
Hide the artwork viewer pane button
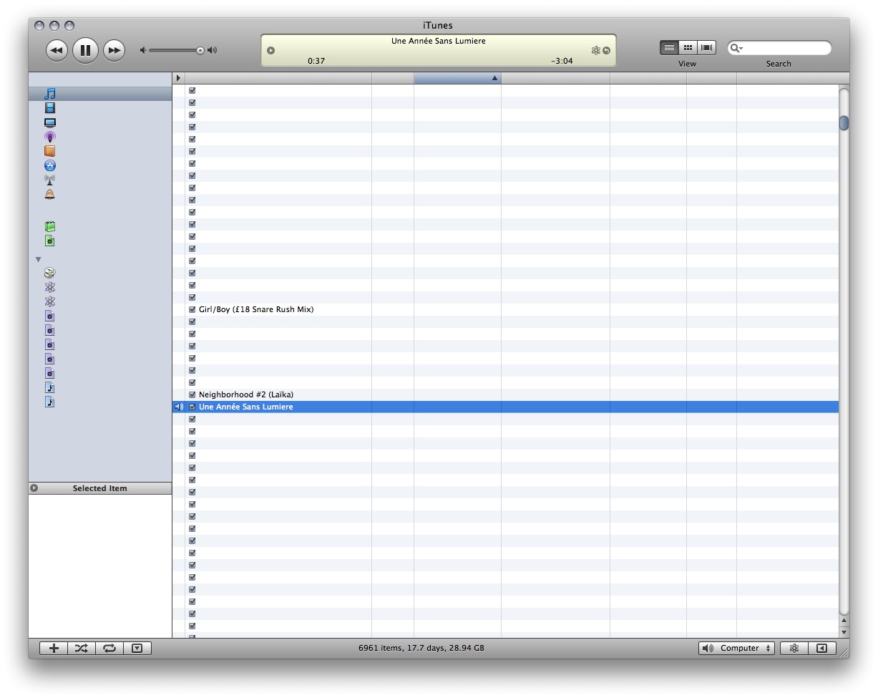pyautogui.click(x=137, y=648)
